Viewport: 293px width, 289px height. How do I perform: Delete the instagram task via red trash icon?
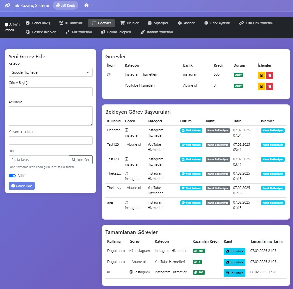(270, 75)
